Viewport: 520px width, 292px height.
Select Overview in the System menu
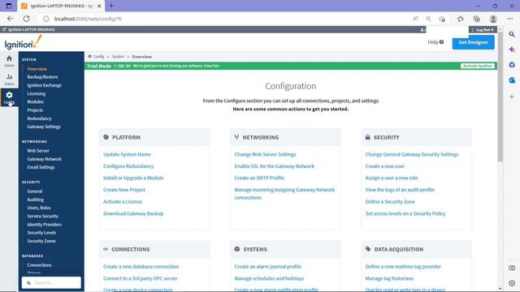coord(37,69)
